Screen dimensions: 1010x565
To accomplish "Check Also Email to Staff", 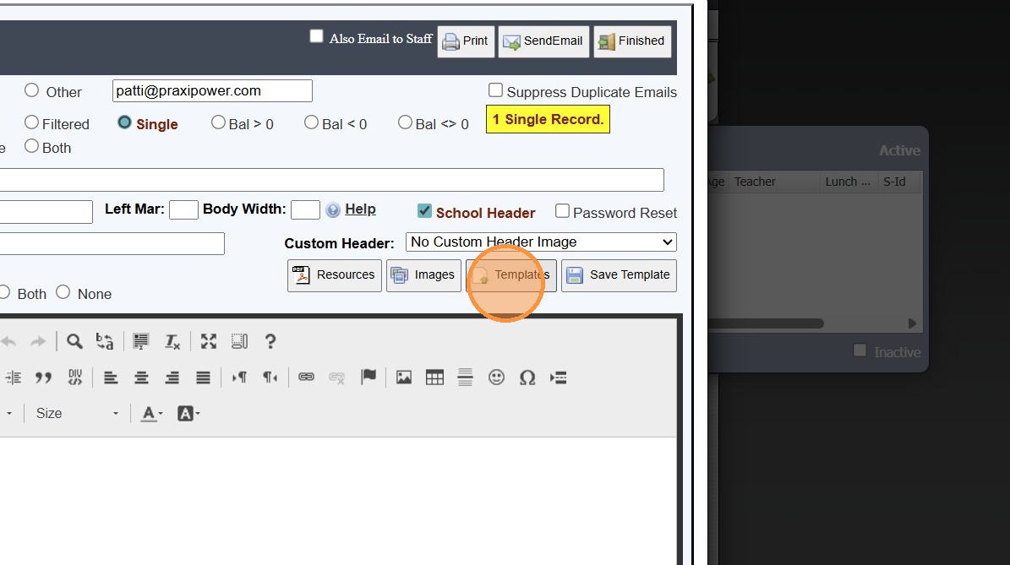I will point(316,36).
